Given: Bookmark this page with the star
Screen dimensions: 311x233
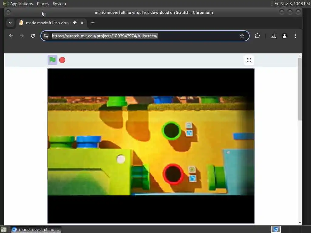Looking at the screenshot, I should pyautogui.click(x=242, y=36).
